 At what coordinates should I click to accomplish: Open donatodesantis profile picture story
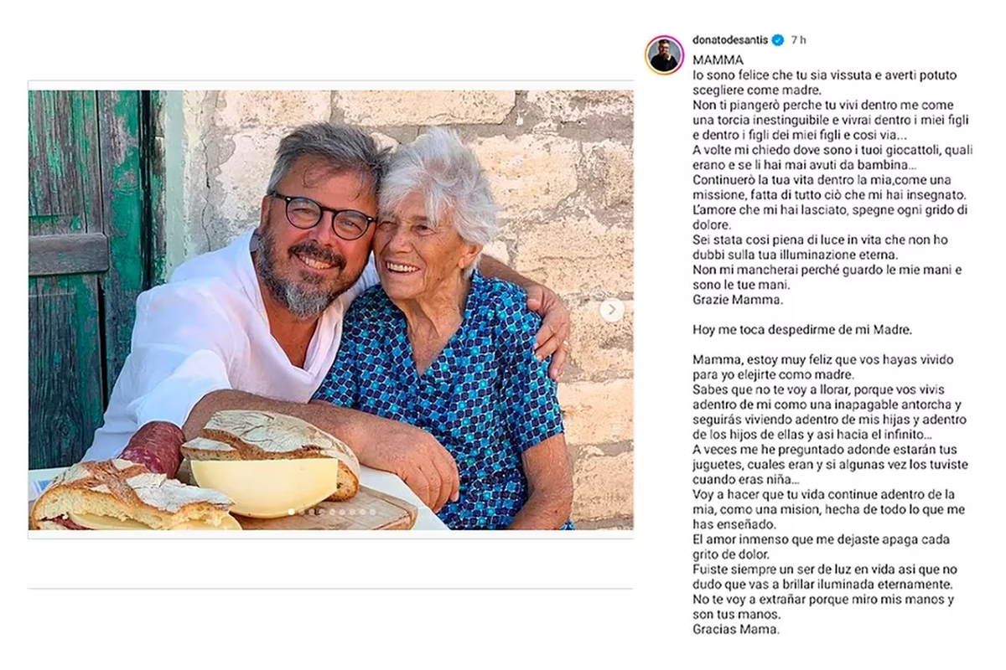(x=664, y=55)
